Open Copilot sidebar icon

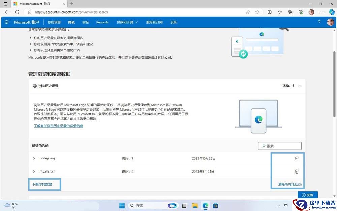[332, 12]
